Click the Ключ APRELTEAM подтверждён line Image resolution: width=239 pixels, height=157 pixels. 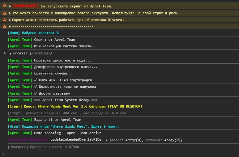pyautogui.click(x=50, y=80)
